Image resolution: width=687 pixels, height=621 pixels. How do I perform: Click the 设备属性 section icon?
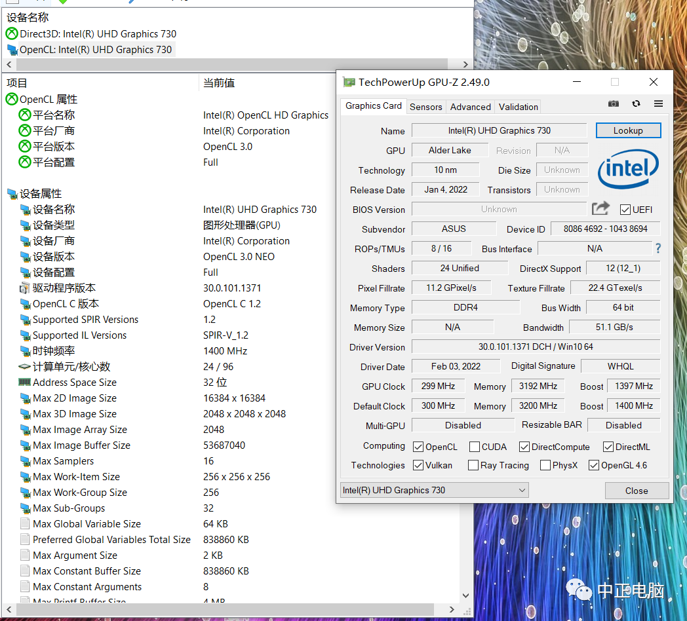point(12,194)
